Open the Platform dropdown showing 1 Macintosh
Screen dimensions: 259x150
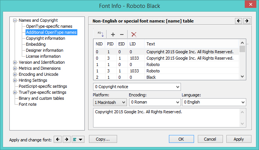tap(110, 102)
